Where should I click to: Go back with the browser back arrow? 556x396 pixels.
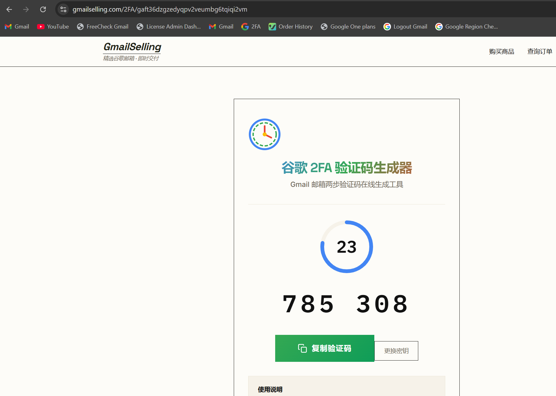(x=9, y=9)
